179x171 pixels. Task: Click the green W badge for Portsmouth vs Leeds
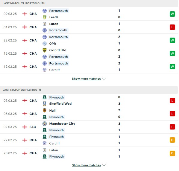click(x=172, y=14)
